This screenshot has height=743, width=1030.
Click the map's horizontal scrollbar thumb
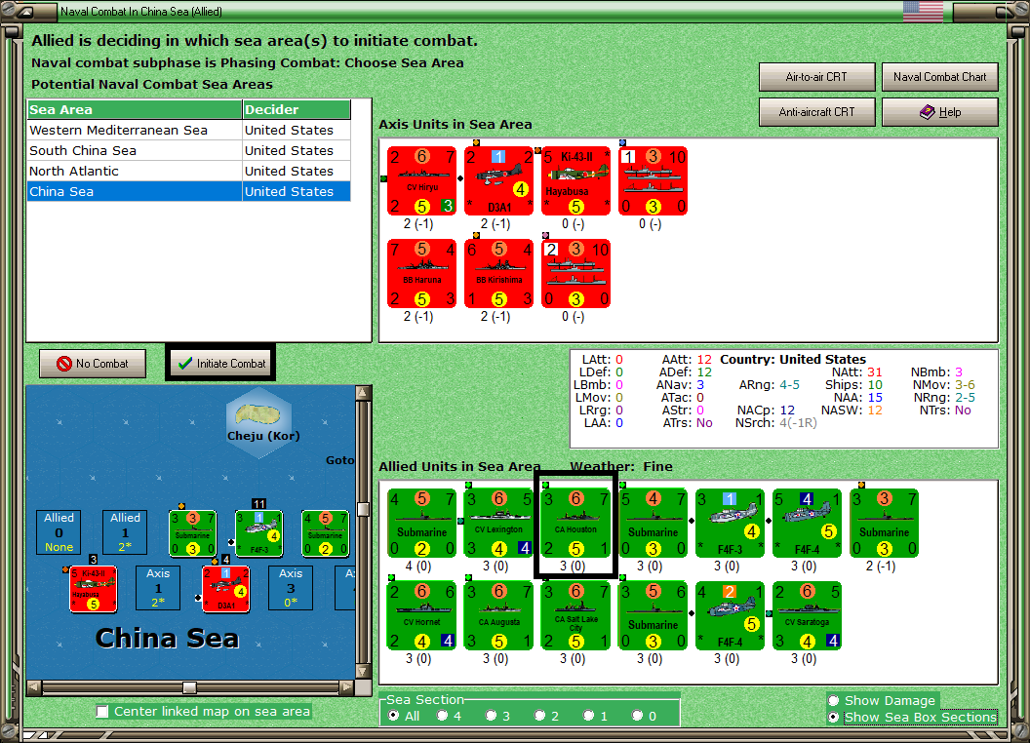(x=189, y=687)
